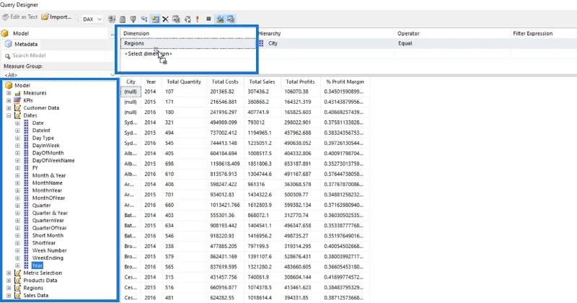Click the FY field icon
This screenshot has width=577, height=303.
26,168
